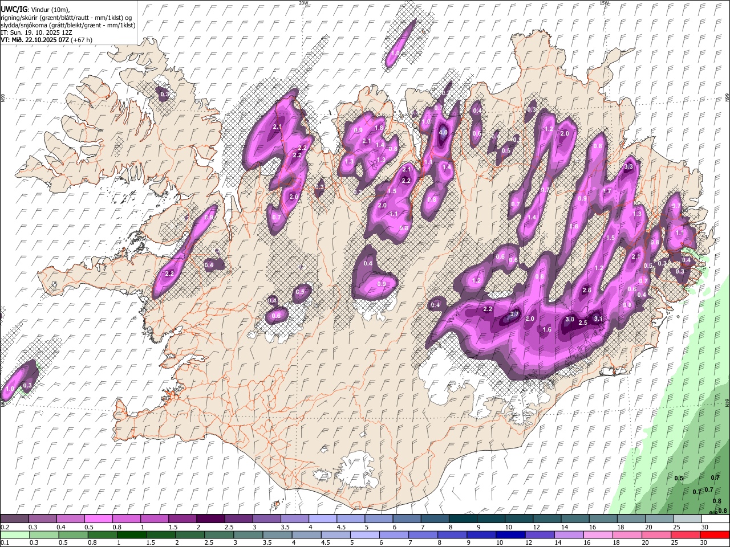Click the deep blue 10–12 swatch in bottom legend
The width and height of the screenshot is (730, 547).
[x=510, y=535]
